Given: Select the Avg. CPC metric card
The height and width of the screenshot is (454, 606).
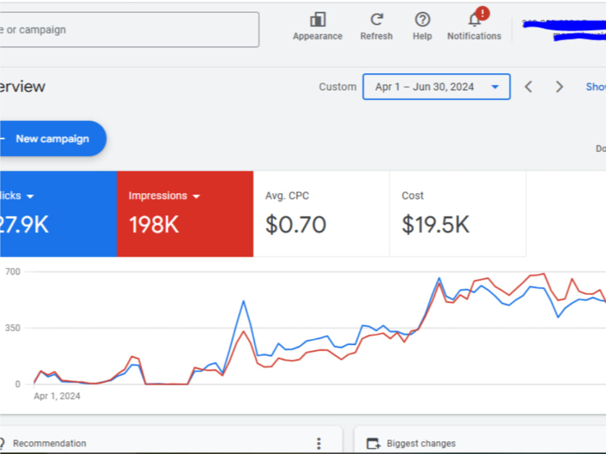Looking at the screenshot, I should [x=321, y=214].
